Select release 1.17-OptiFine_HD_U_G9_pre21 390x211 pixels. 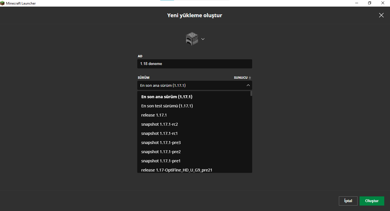pyautogui.click(x=195, y=169)
